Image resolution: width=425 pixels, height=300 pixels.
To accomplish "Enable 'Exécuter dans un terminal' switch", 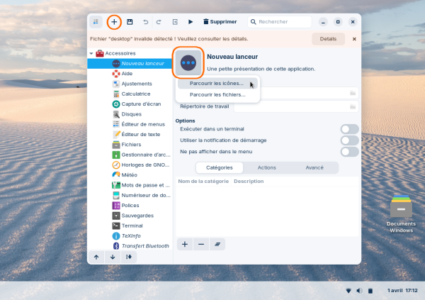I will point(349,129).
